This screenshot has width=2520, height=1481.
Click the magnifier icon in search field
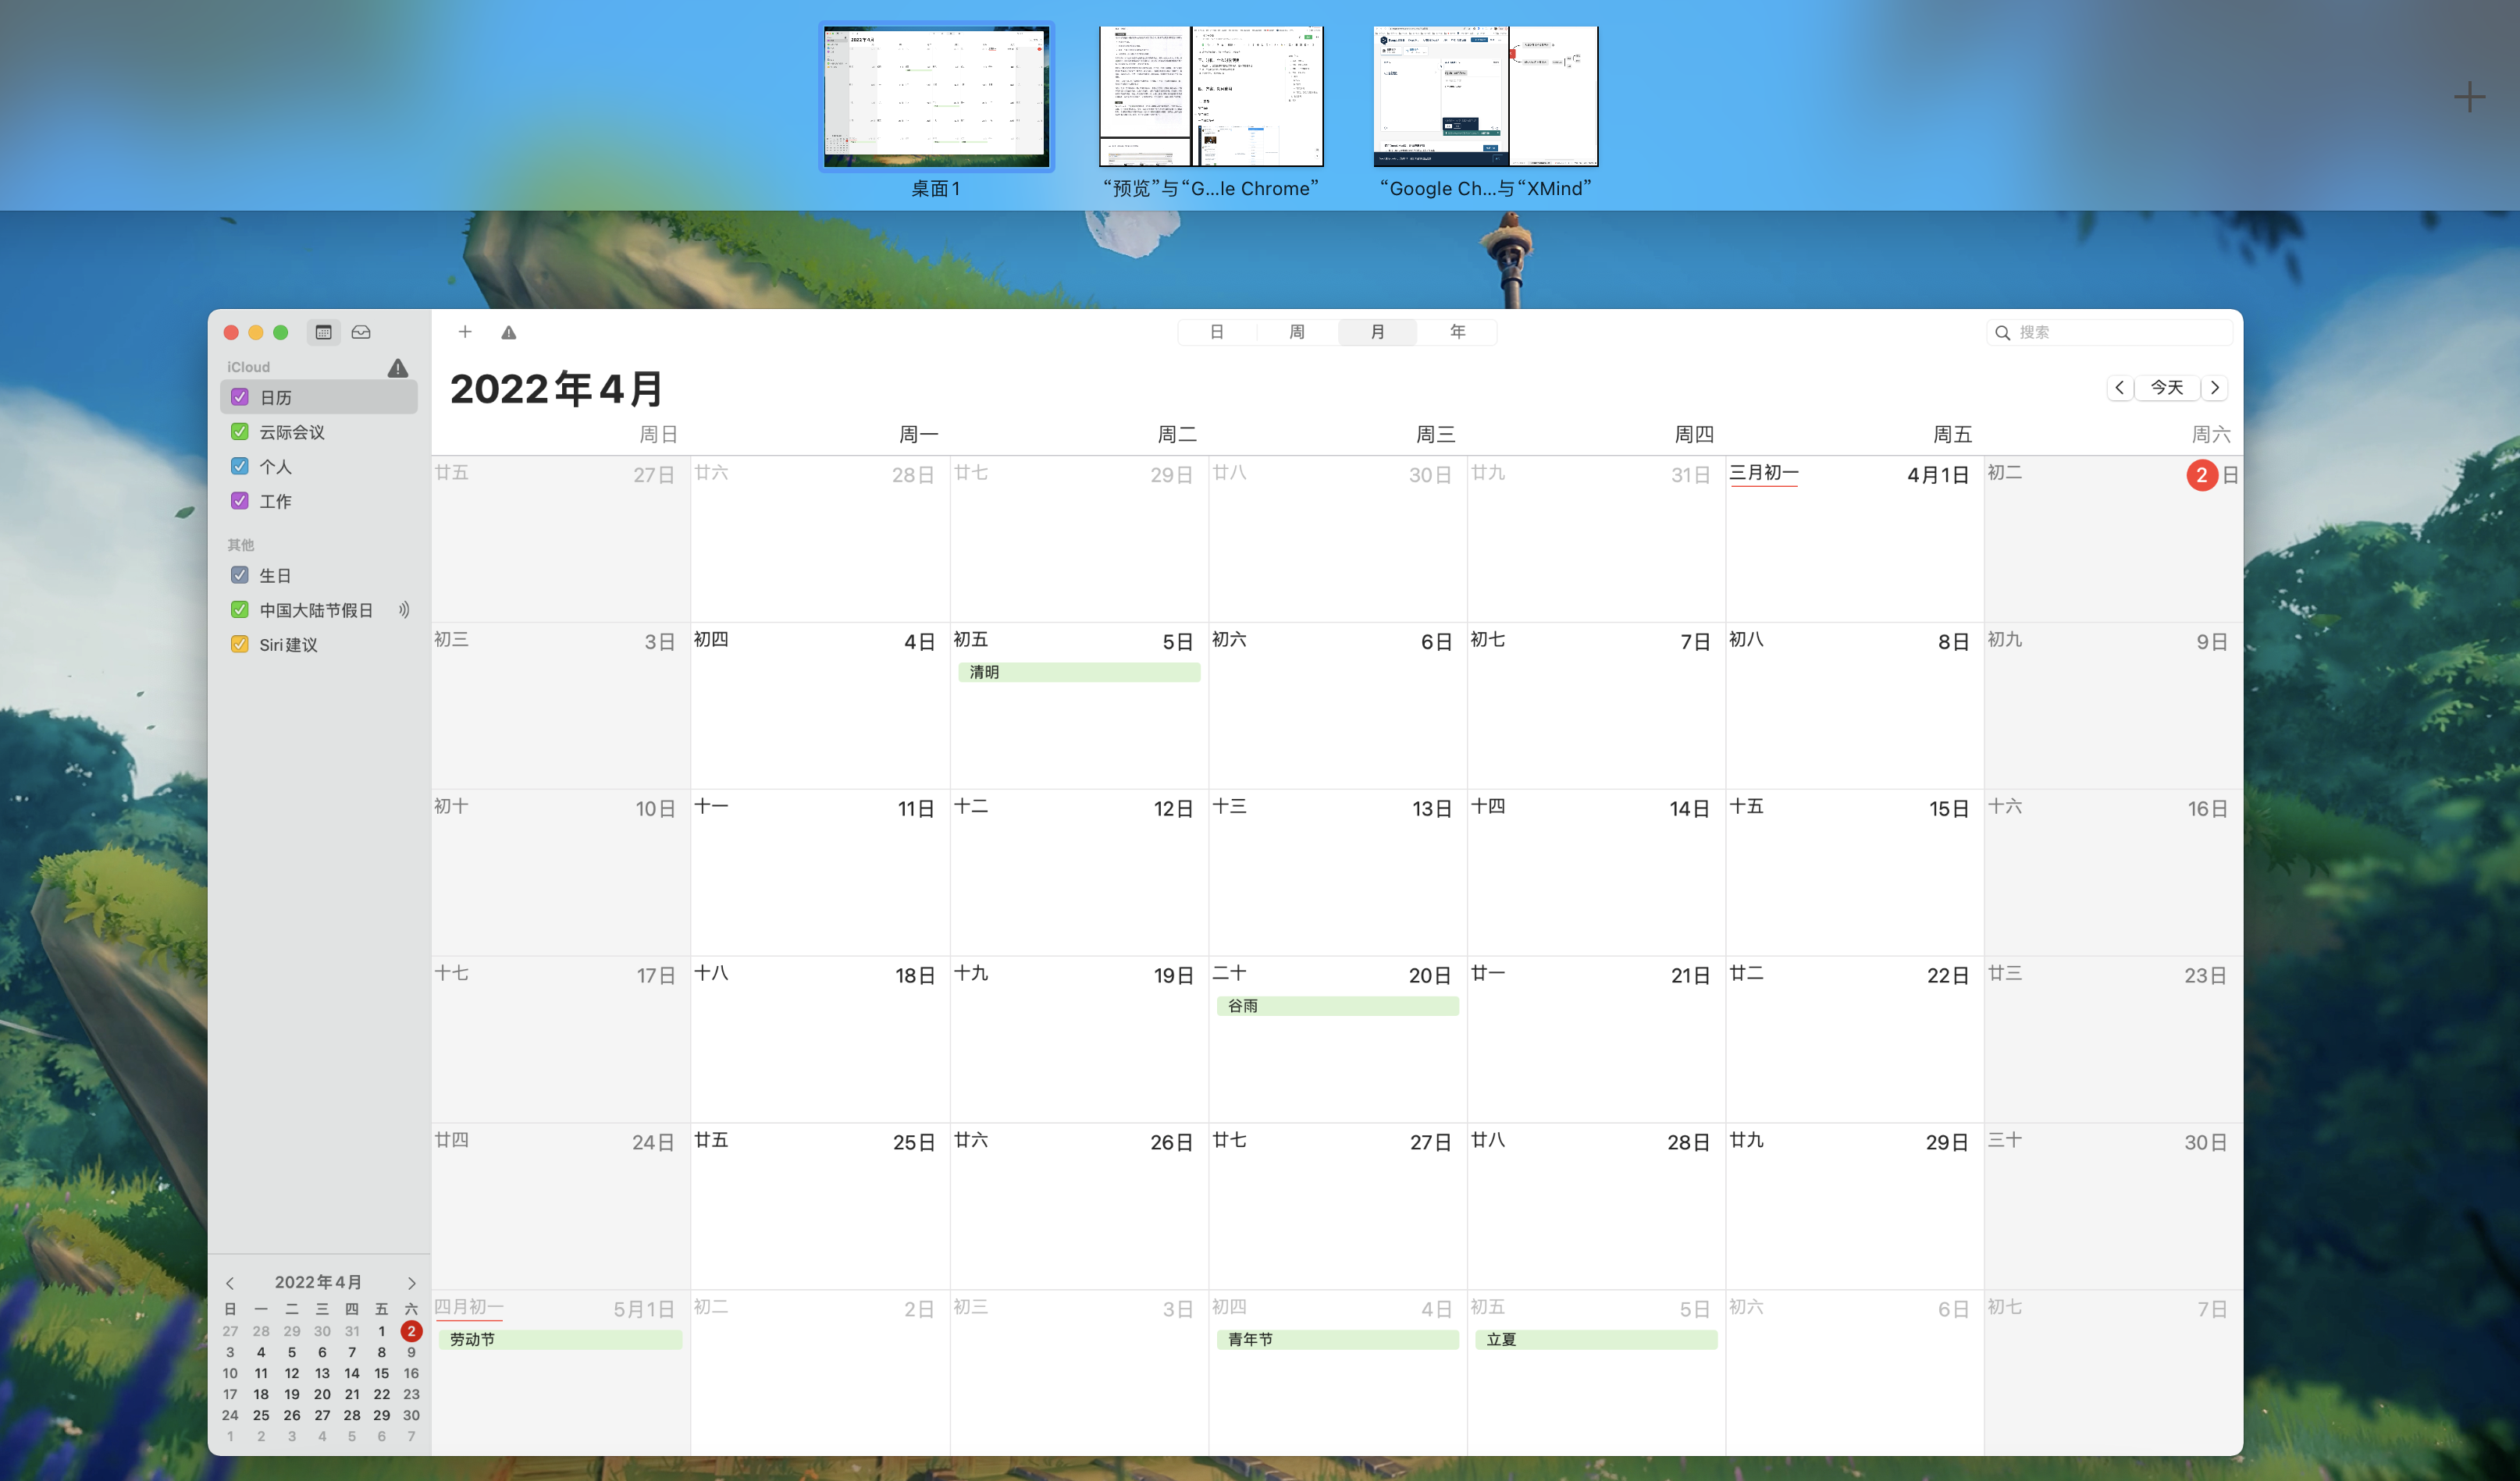click(x=2002, y=332)
